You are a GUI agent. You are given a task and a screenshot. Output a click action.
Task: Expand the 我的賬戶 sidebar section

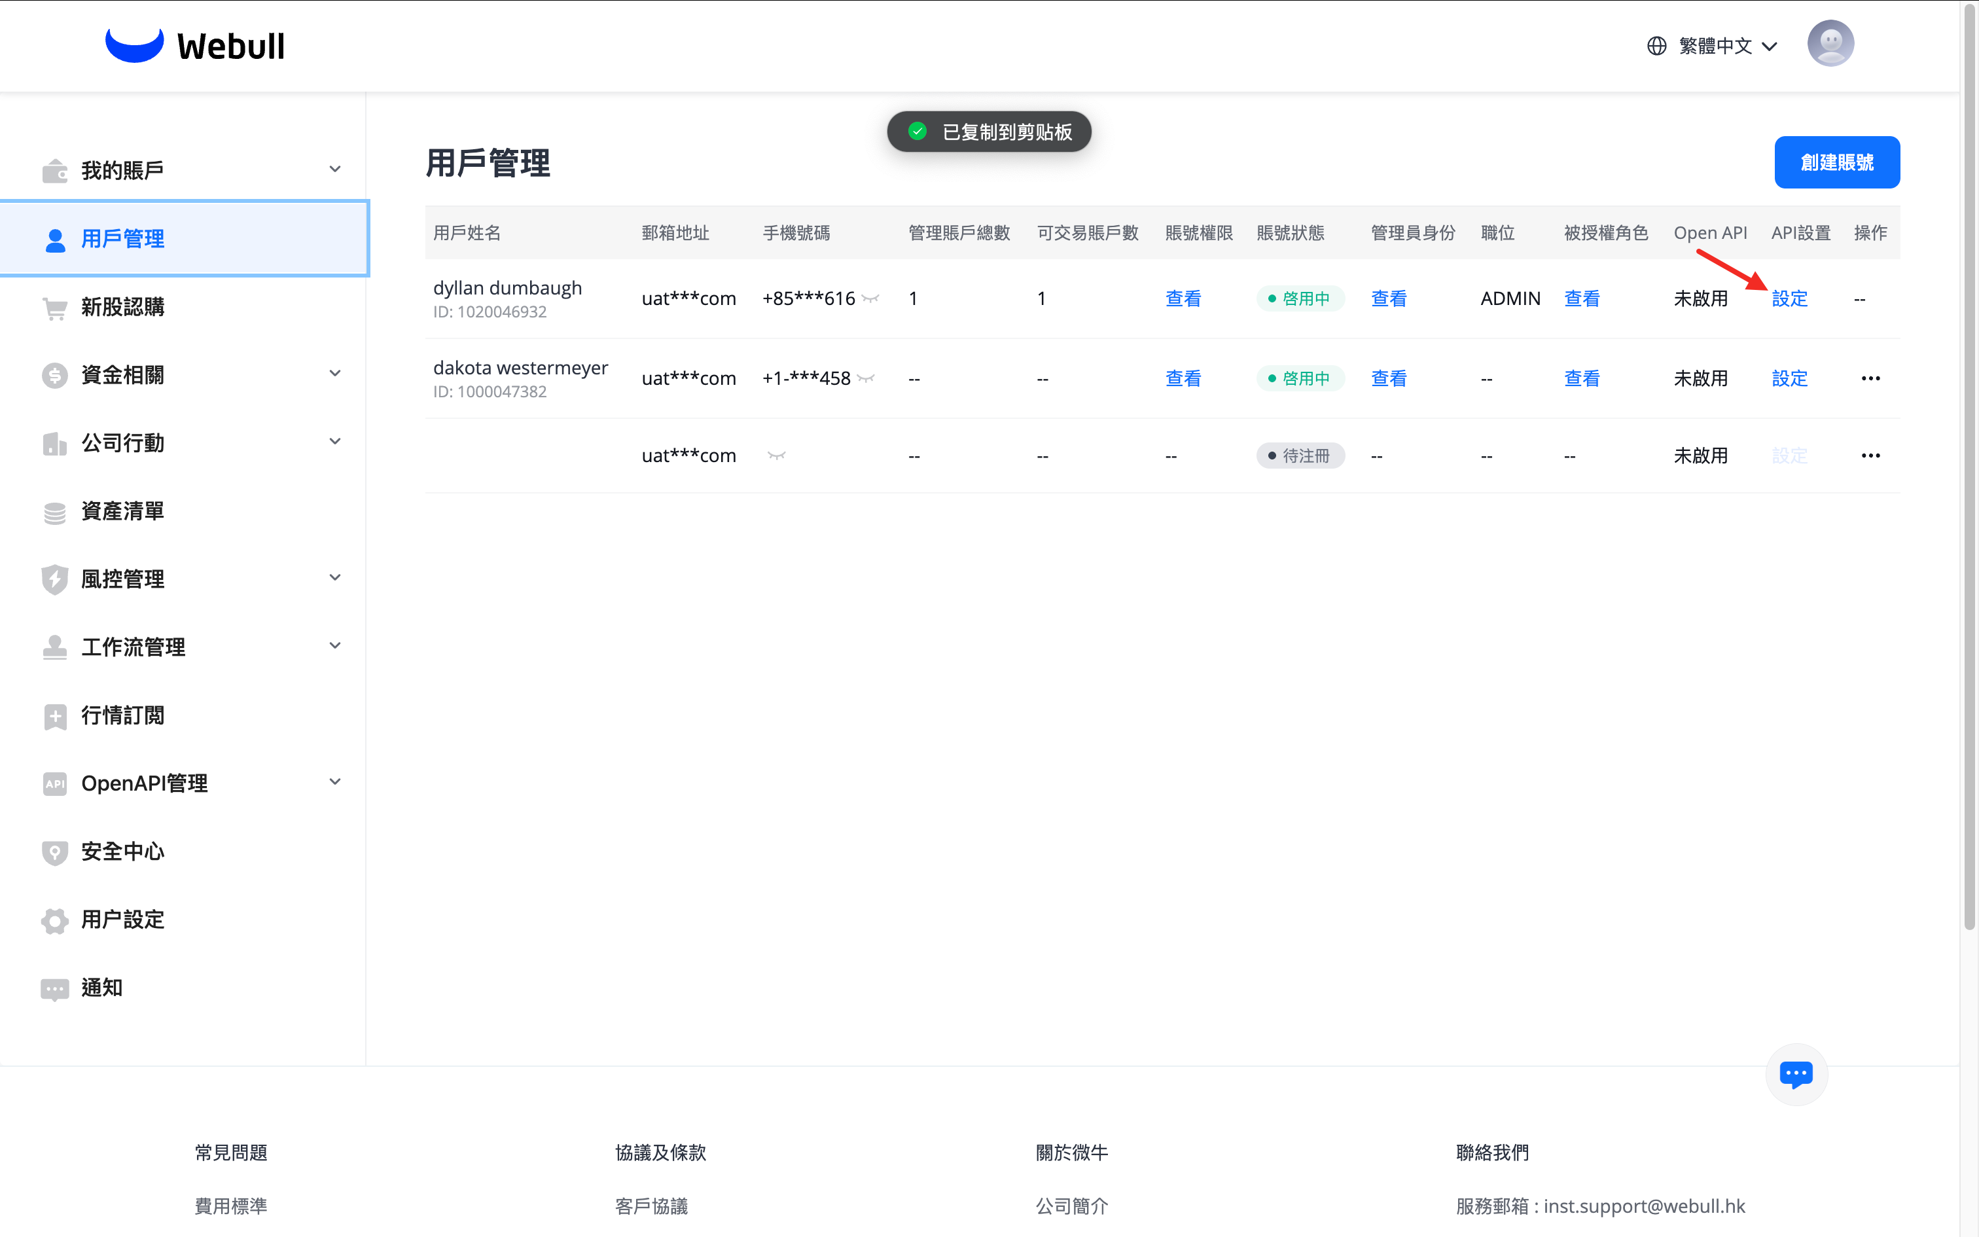pos(334,170)
